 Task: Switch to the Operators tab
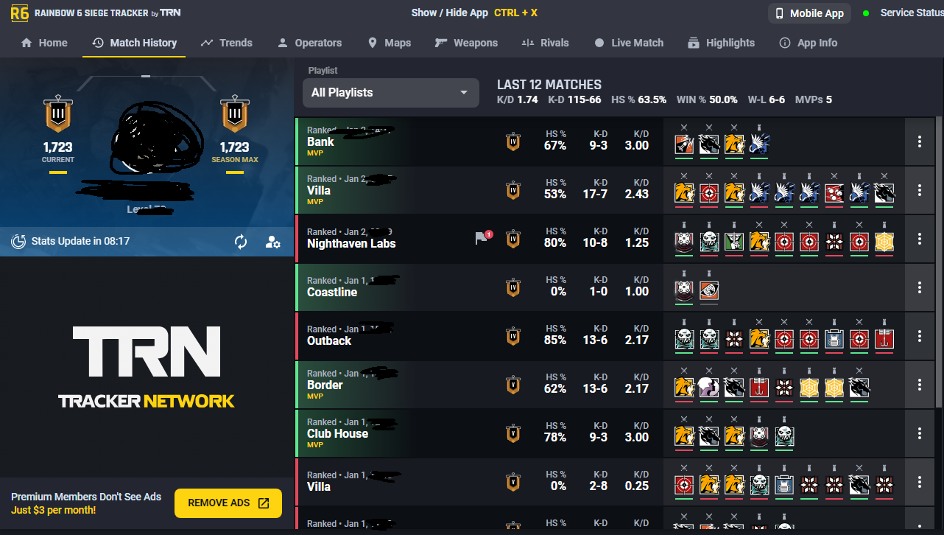pyautogui.click(x=309, y=43)
